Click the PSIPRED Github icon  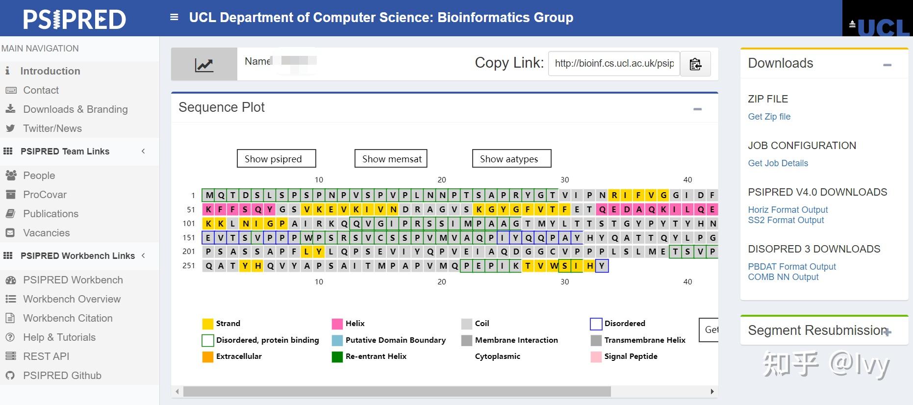point(10,376)
